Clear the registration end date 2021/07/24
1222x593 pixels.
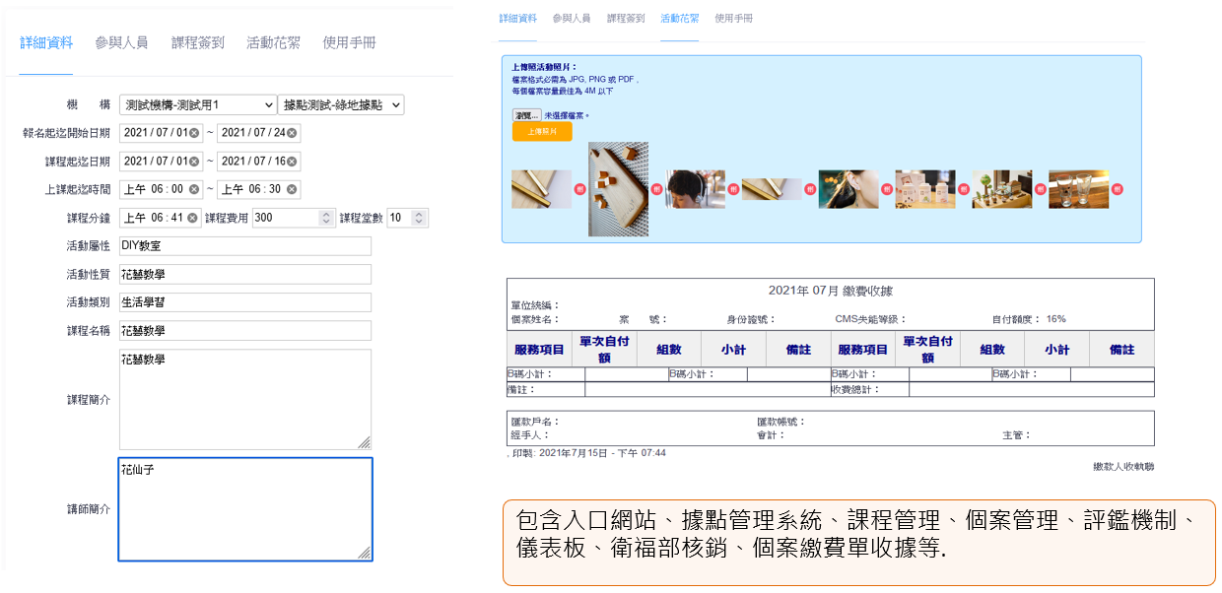293,133
